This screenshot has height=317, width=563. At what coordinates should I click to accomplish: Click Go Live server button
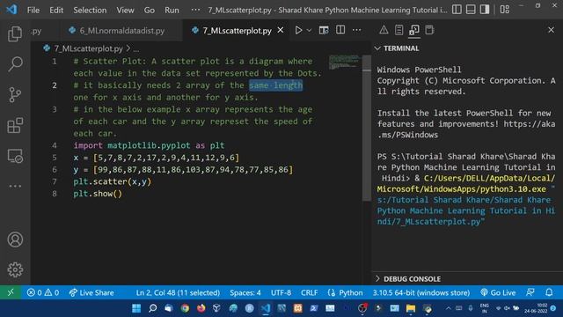(498, 292)
